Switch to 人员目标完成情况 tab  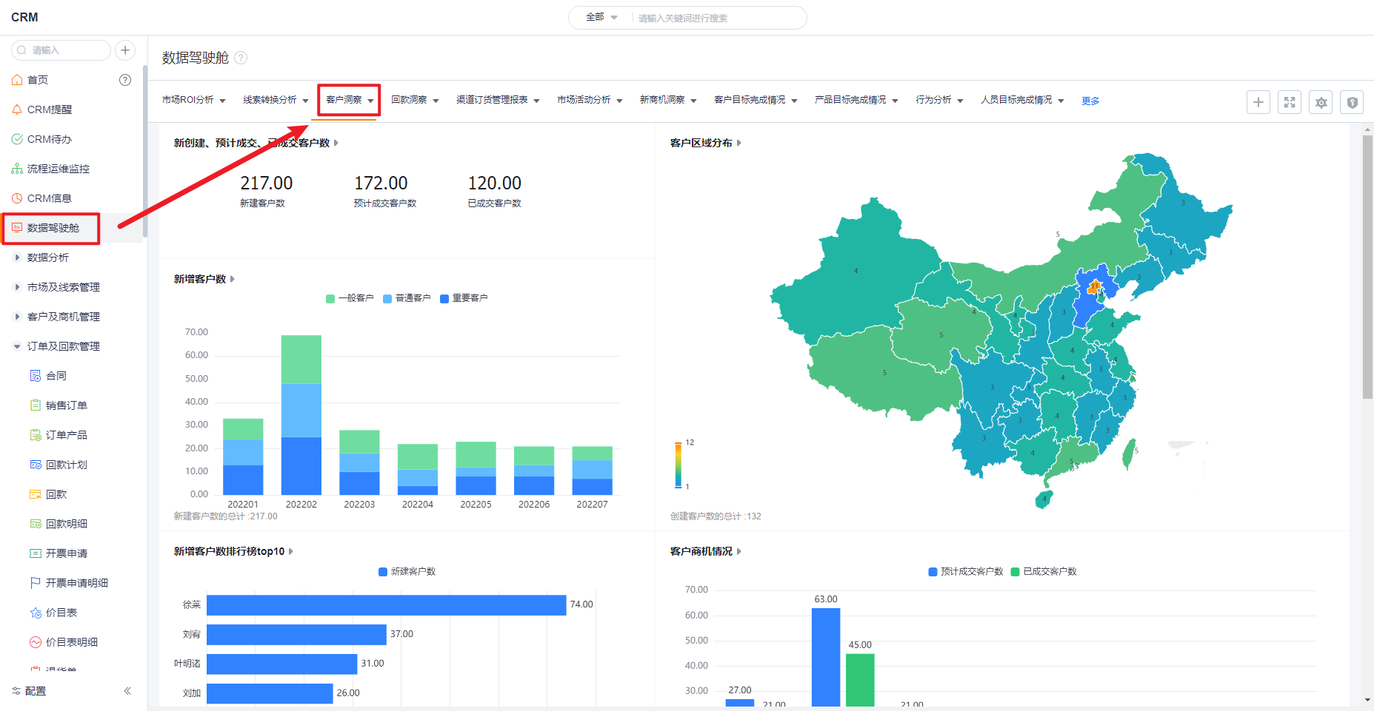pyautogui.click(x=1016, y=100)
